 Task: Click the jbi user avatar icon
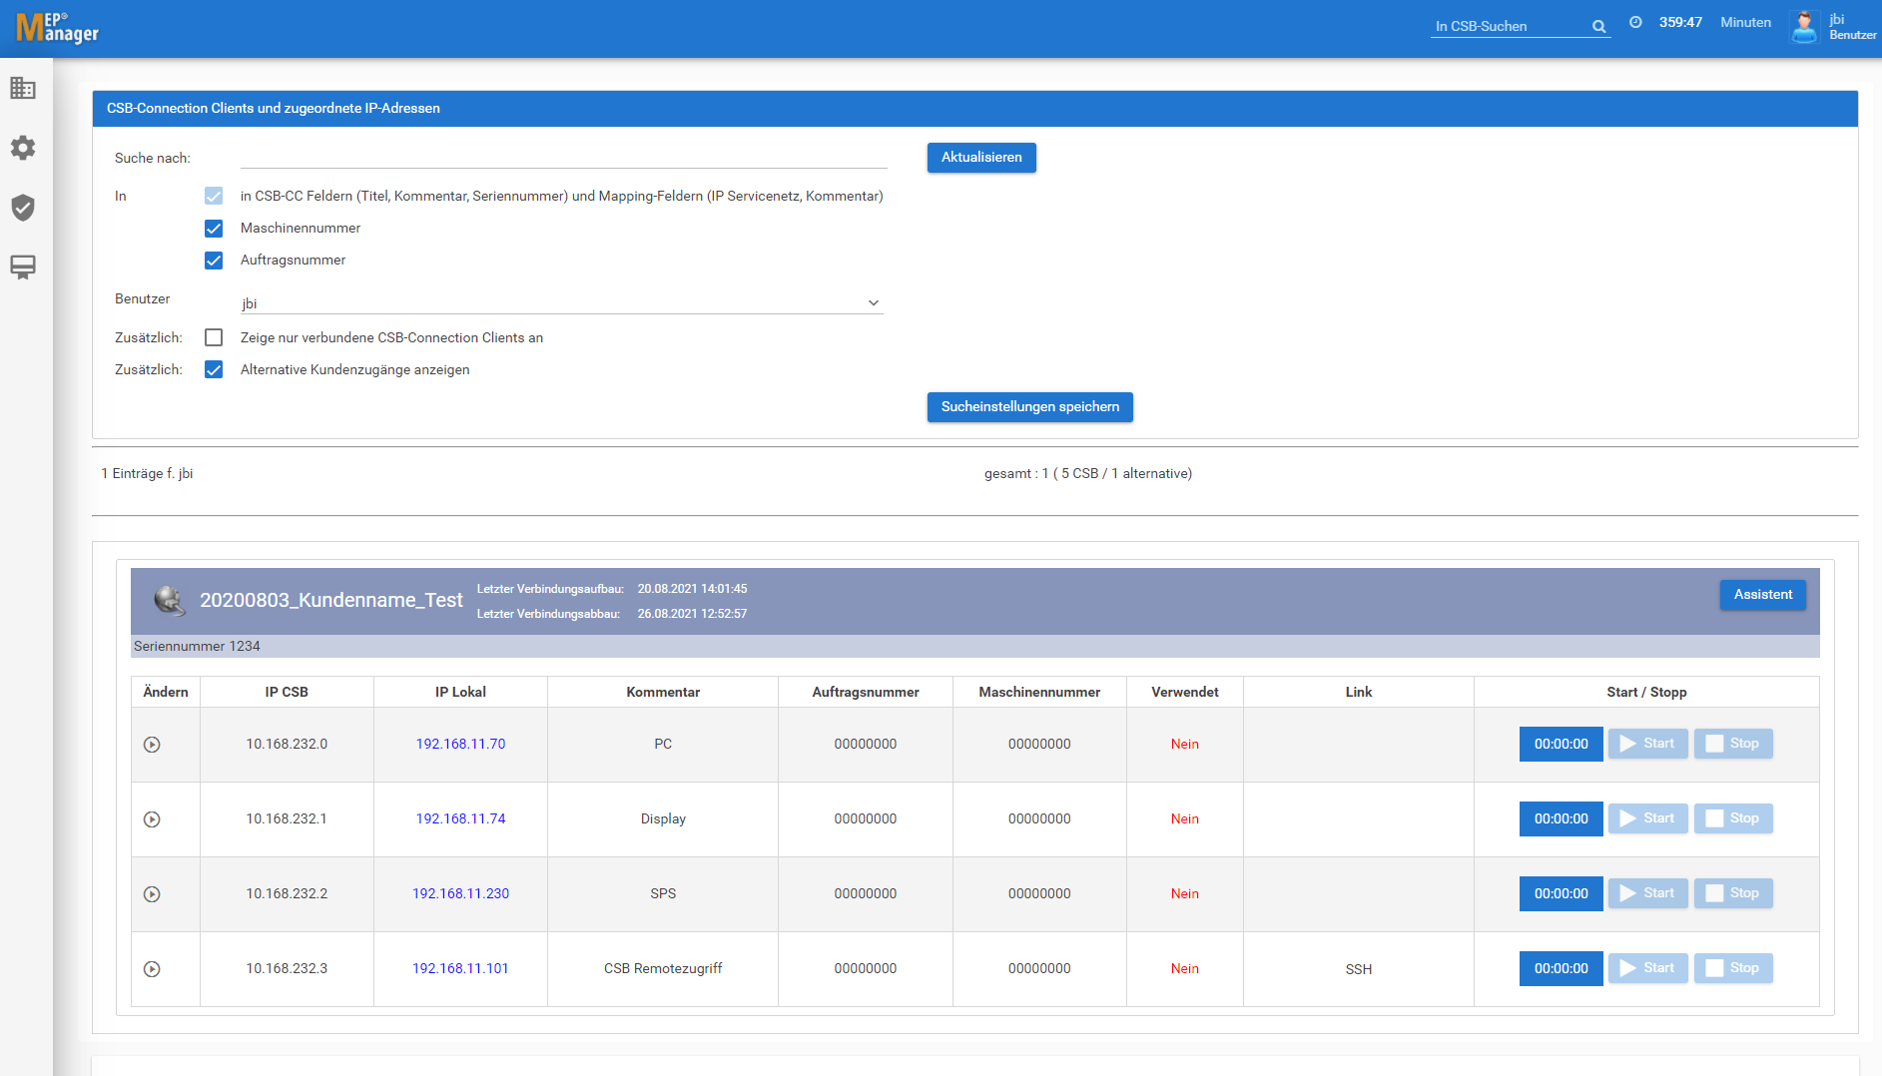[x=1804, y=27]
